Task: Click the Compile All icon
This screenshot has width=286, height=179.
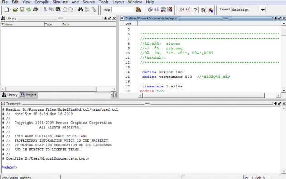Action: click(x=157, y=10)
